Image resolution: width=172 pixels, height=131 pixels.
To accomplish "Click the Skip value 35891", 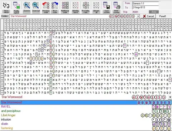I will (x=135, y=12).
